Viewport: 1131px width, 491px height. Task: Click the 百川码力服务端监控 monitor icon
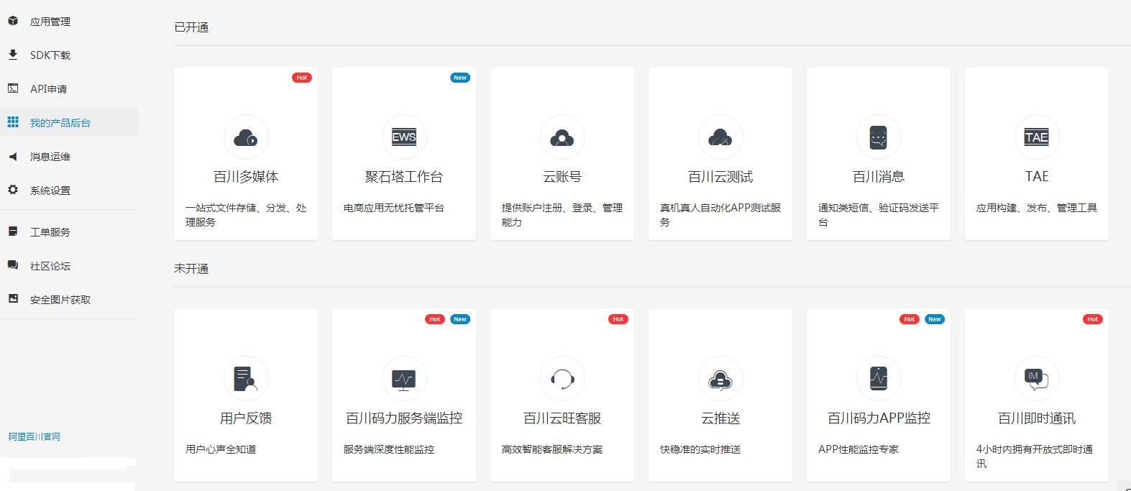tap(404, 378)
